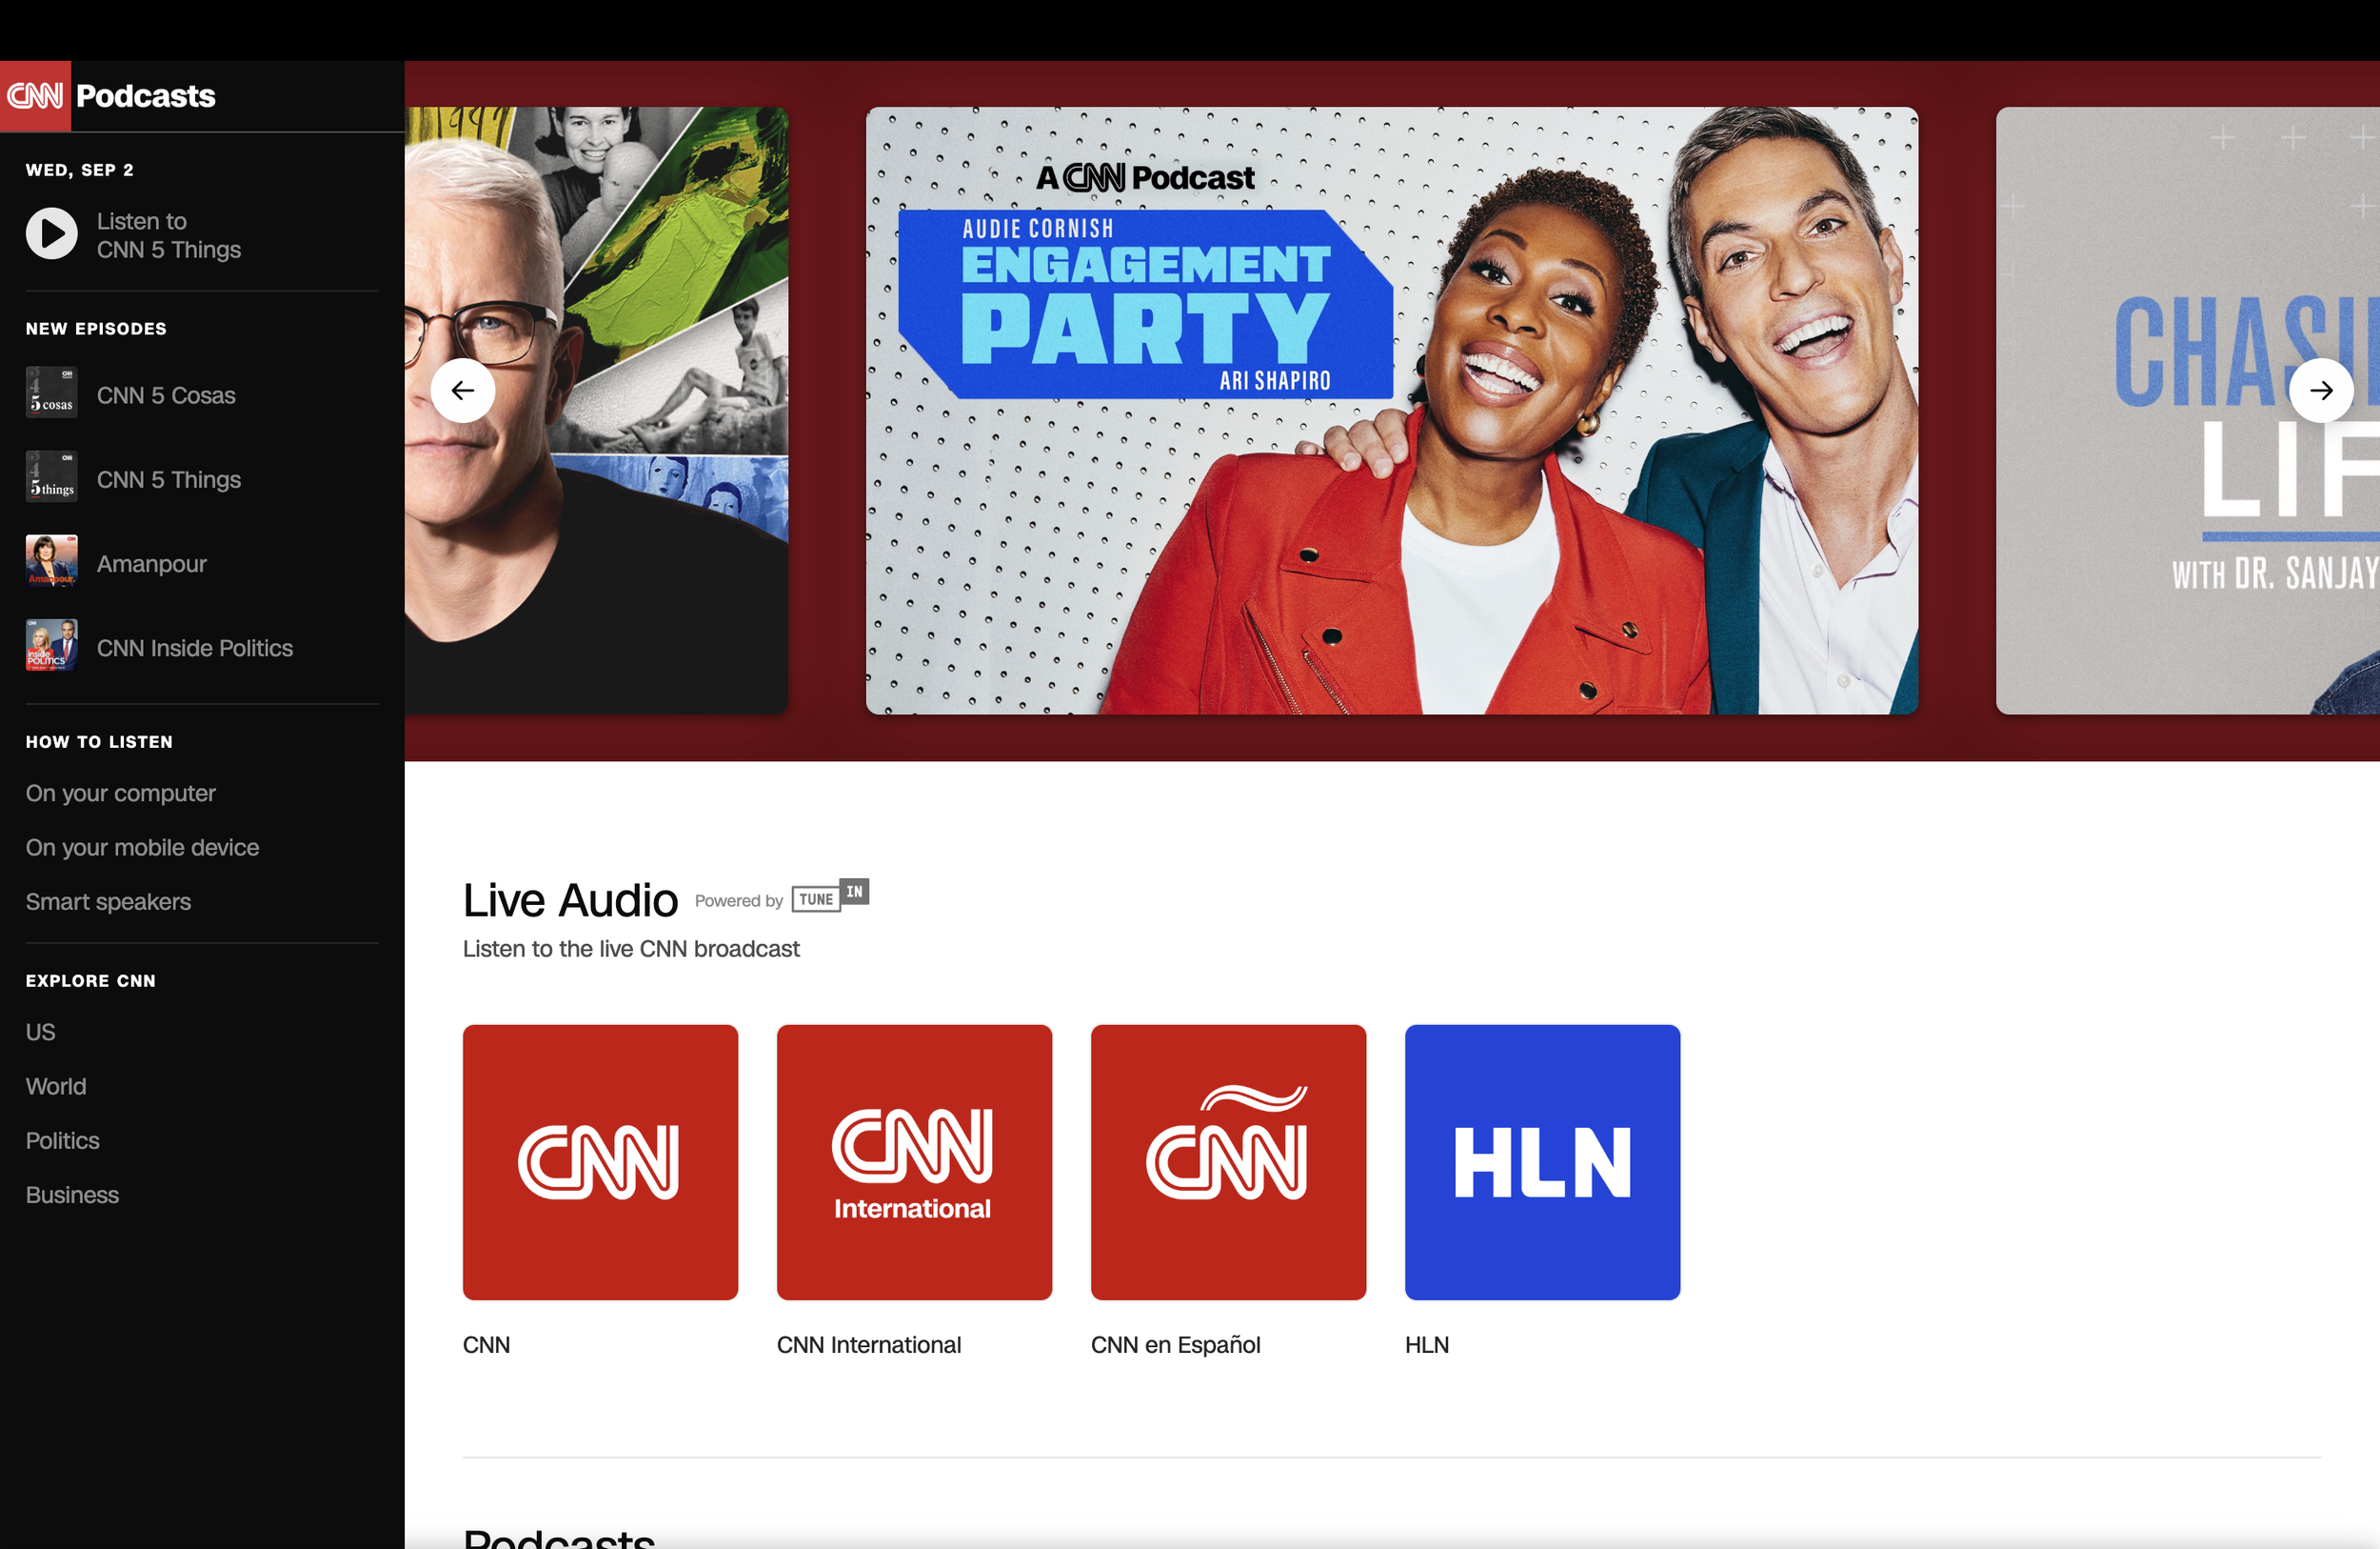Click the CNN International caption text
The width and height of the screenshot is (2380, 1549).
(869, 1344)
